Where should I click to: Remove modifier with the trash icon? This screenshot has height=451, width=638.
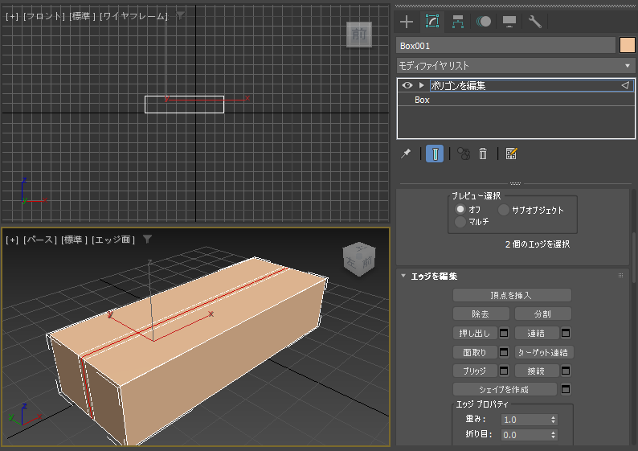[483, 154]
